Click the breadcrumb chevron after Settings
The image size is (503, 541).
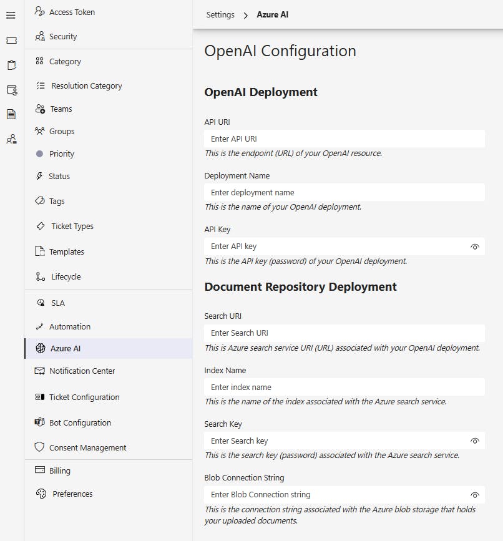[x=245, y=16]
